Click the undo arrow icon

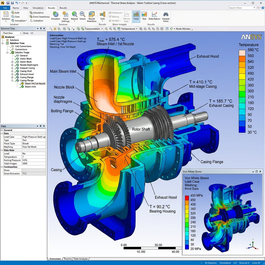coord(17,3)
